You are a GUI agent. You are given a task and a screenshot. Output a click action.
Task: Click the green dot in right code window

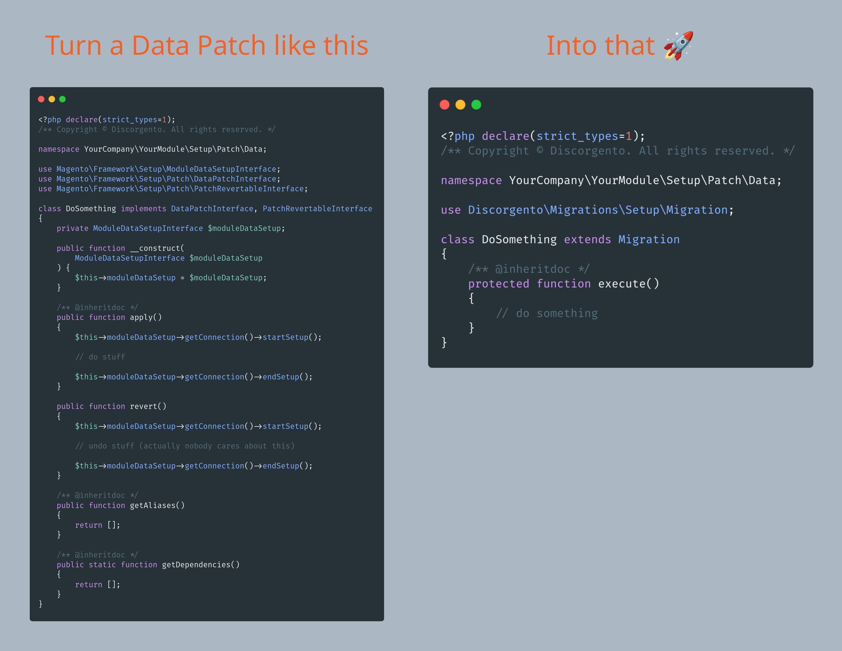click(x=476, y=104)
